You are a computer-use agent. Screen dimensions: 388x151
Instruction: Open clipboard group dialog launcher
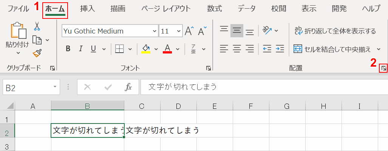[x=52, y=69]
